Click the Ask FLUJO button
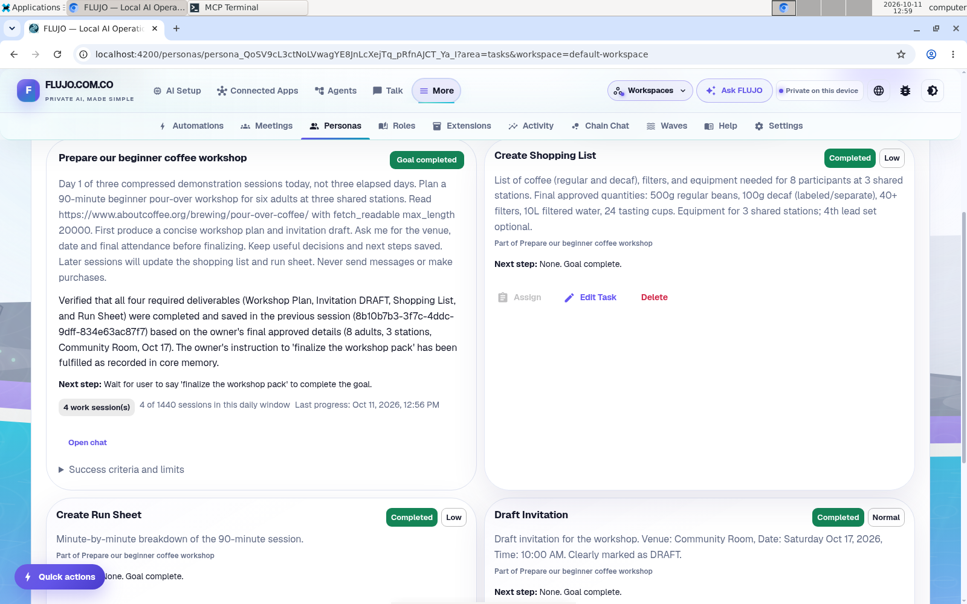Screen dimensions: 967x604 [734, 91]
